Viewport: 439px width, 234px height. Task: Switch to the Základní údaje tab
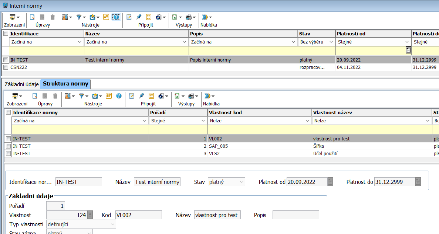21,84
